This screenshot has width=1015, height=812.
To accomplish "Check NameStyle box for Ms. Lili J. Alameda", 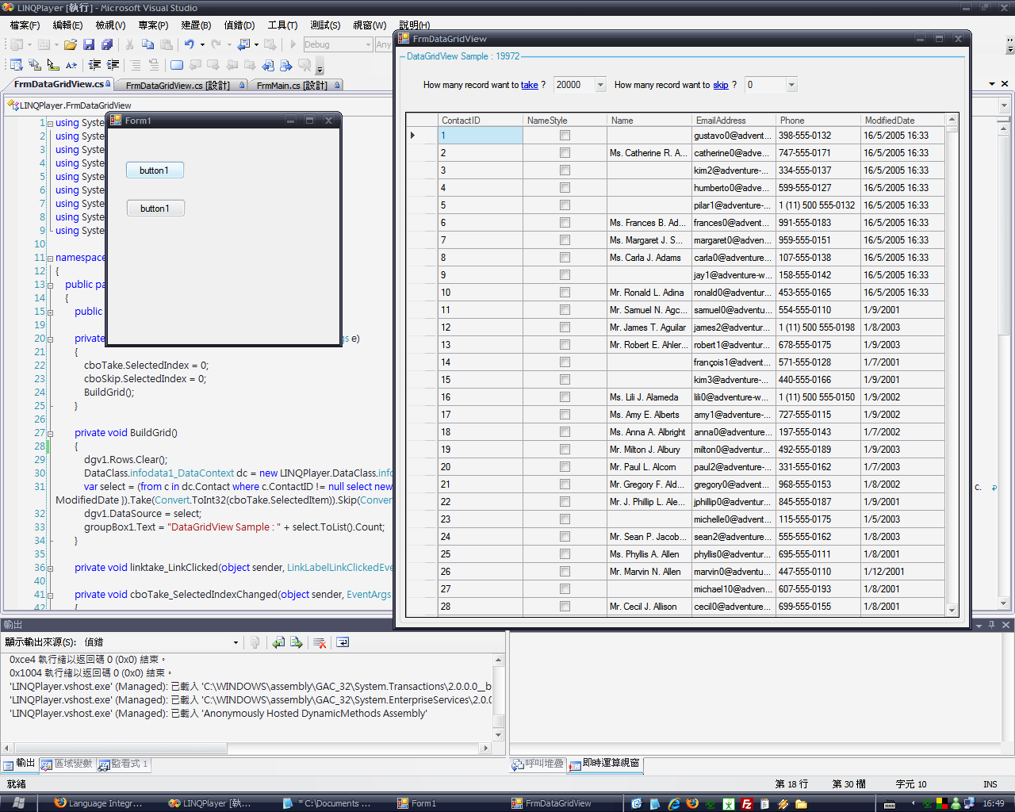I will pyautogui.click(x=565, y=397).
